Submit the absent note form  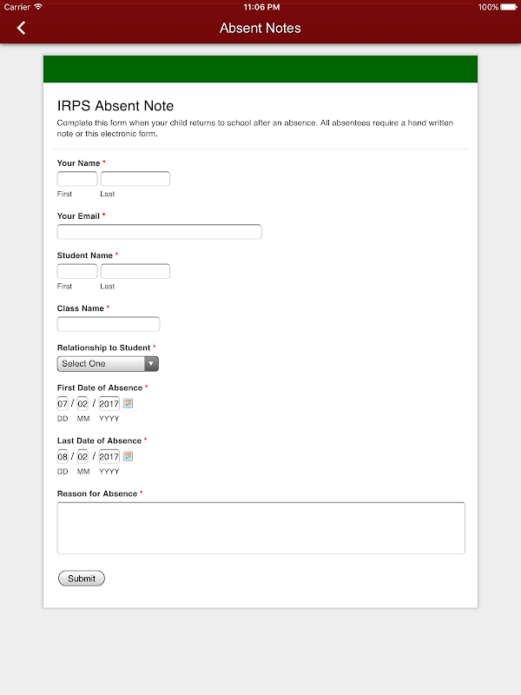(x=82, y=578)
